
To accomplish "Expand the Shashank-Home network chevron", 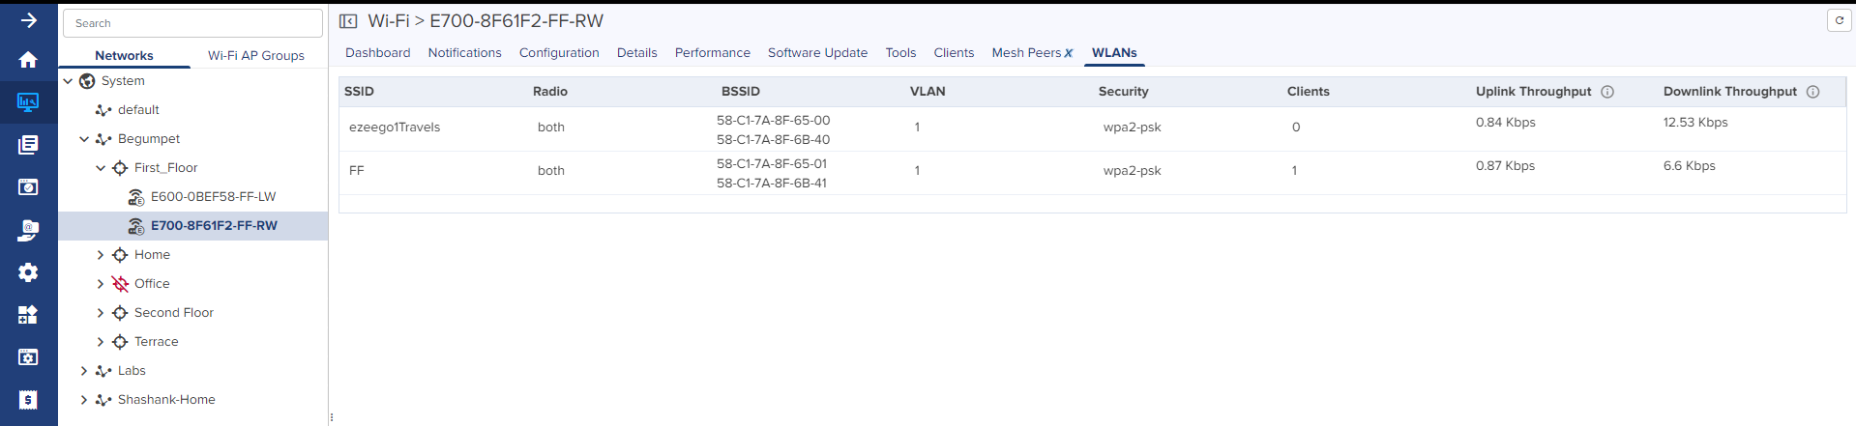I will [84, 400].
